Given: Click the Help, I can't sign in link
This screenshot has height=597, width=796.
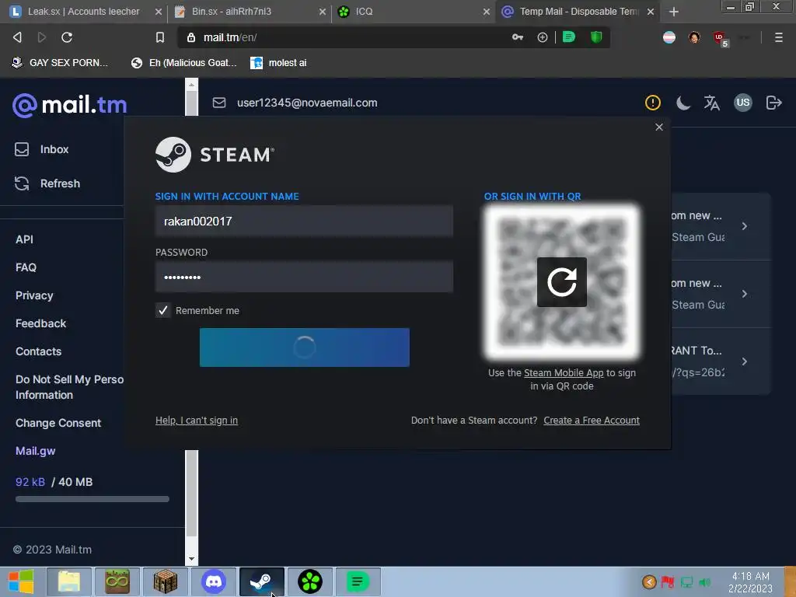Looking at the screenshot, I should click(x=197, y=421).
